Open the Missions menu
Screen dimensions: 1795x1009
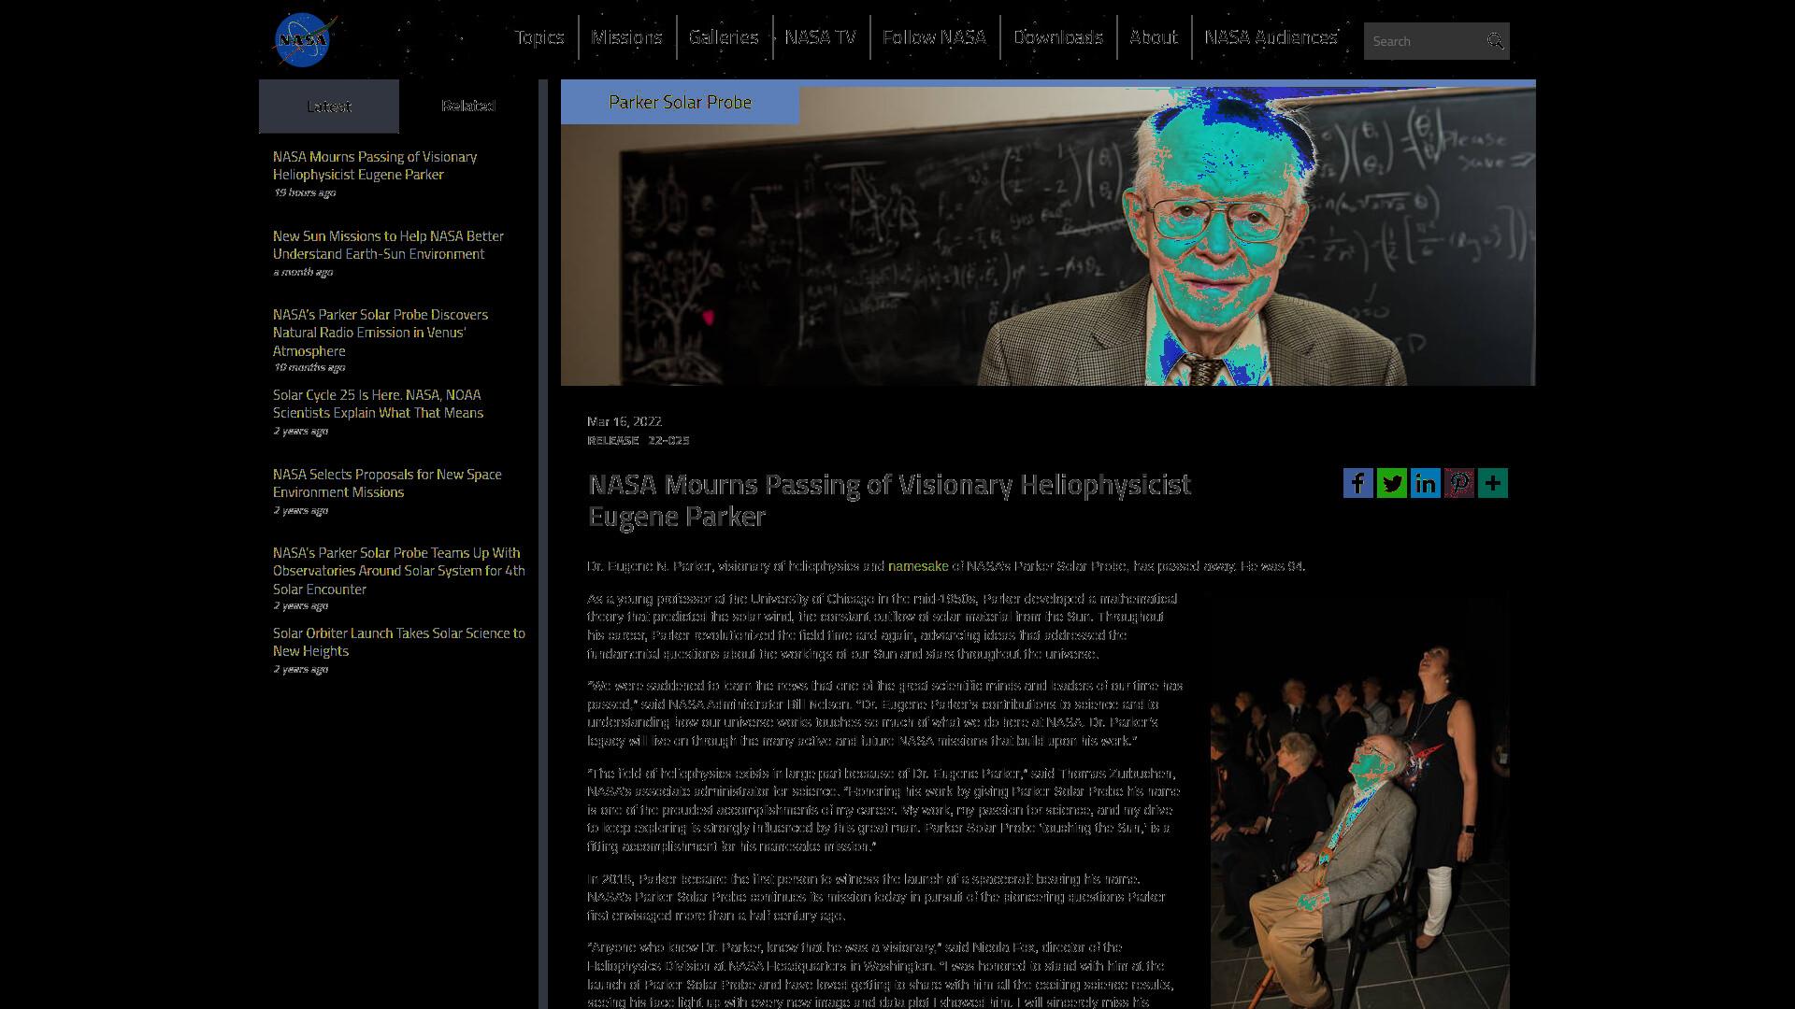626,37
